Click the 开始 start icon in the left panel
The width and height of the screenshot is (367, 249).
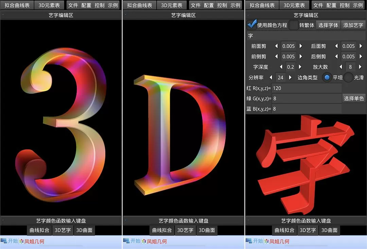click(x=4, y=241)
